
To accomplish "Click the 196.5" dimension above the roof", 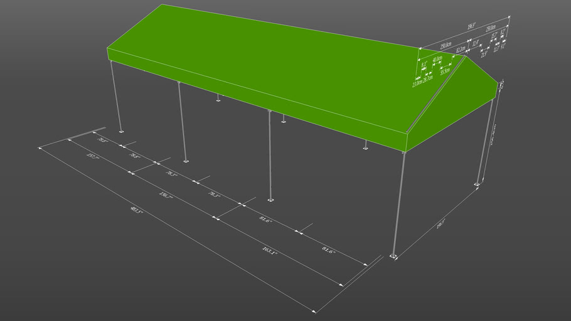I will (471, 27).
